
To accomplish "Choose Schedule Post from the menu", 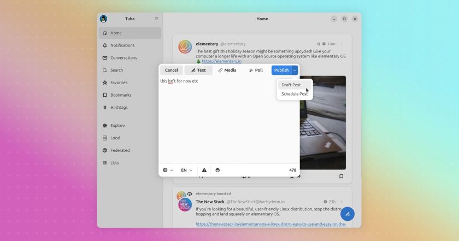I will (x=295, y=94).
